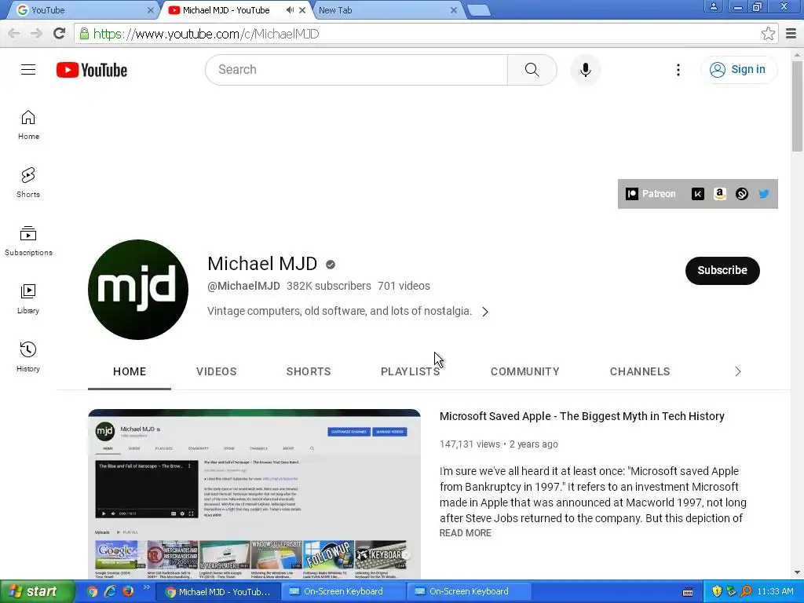Switch to the VIDEOS tab
The image size is (804, 603).
tap(217, 371)
